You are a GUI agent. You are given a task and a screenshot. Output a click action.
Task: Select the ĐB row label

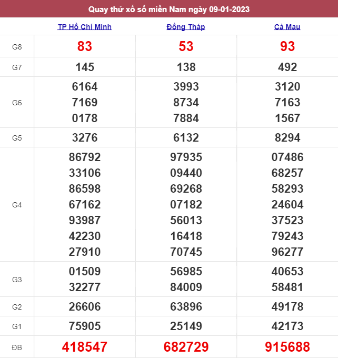17,347
